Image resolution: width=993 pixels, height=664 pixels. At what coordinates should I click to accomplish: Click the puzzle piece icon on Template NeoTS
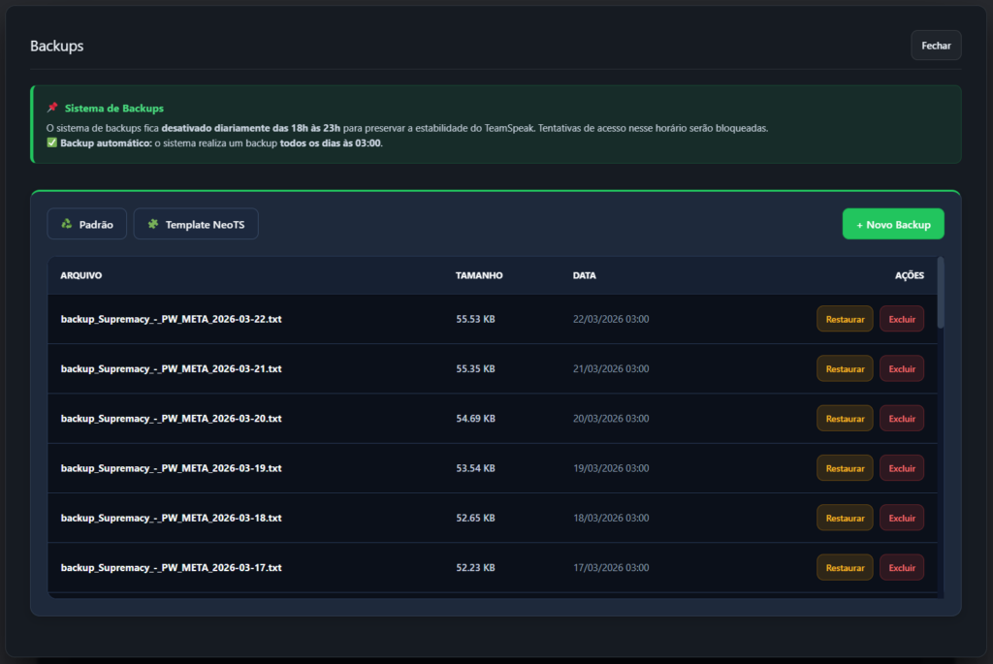[x=151, y=224]
